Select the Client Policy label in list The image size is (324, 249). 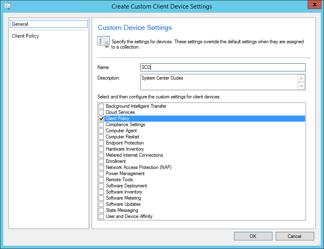click(117, 118)
